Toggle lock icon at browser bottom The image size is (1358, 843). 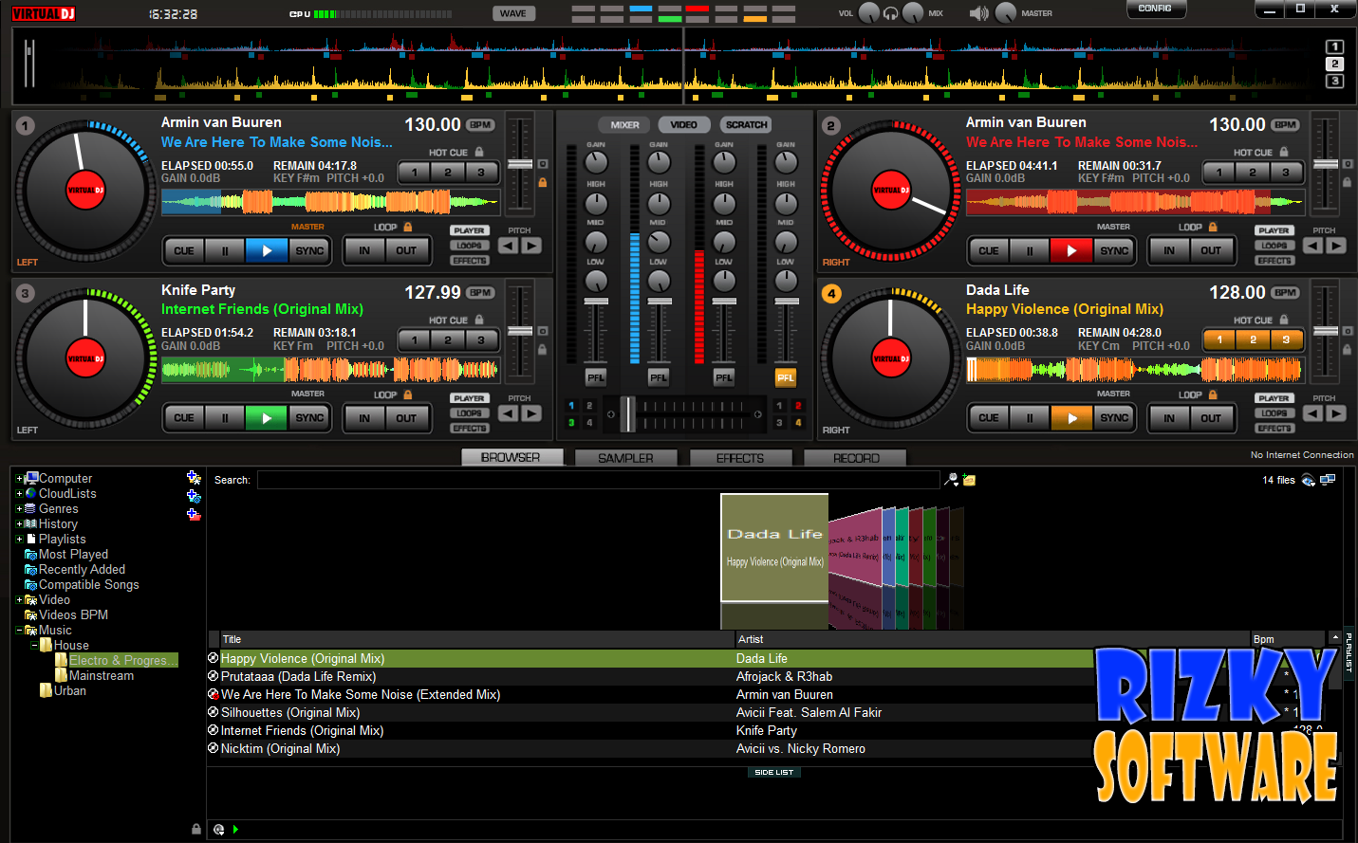pos(196,829)
